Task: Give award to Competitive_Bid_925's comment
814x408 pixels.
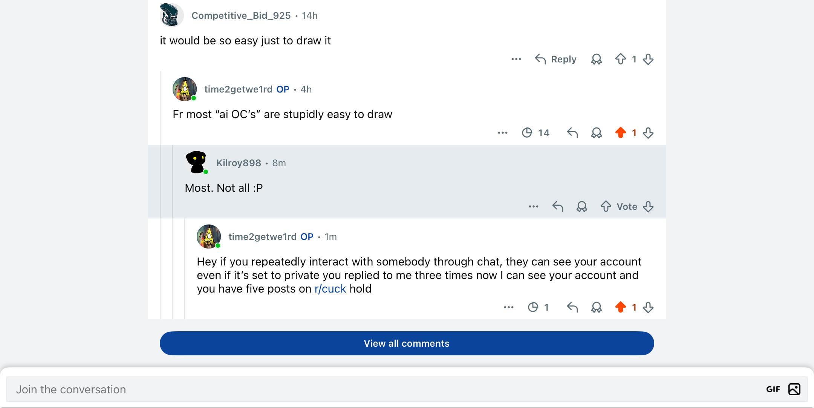Action: click(x=596, y=59)
